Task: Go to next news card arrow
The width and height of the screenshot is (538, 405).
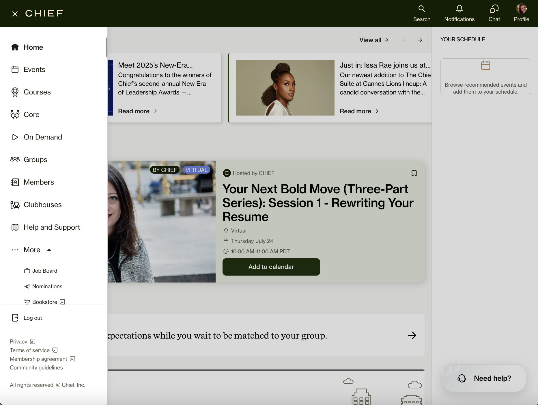Action: point(420,40)
